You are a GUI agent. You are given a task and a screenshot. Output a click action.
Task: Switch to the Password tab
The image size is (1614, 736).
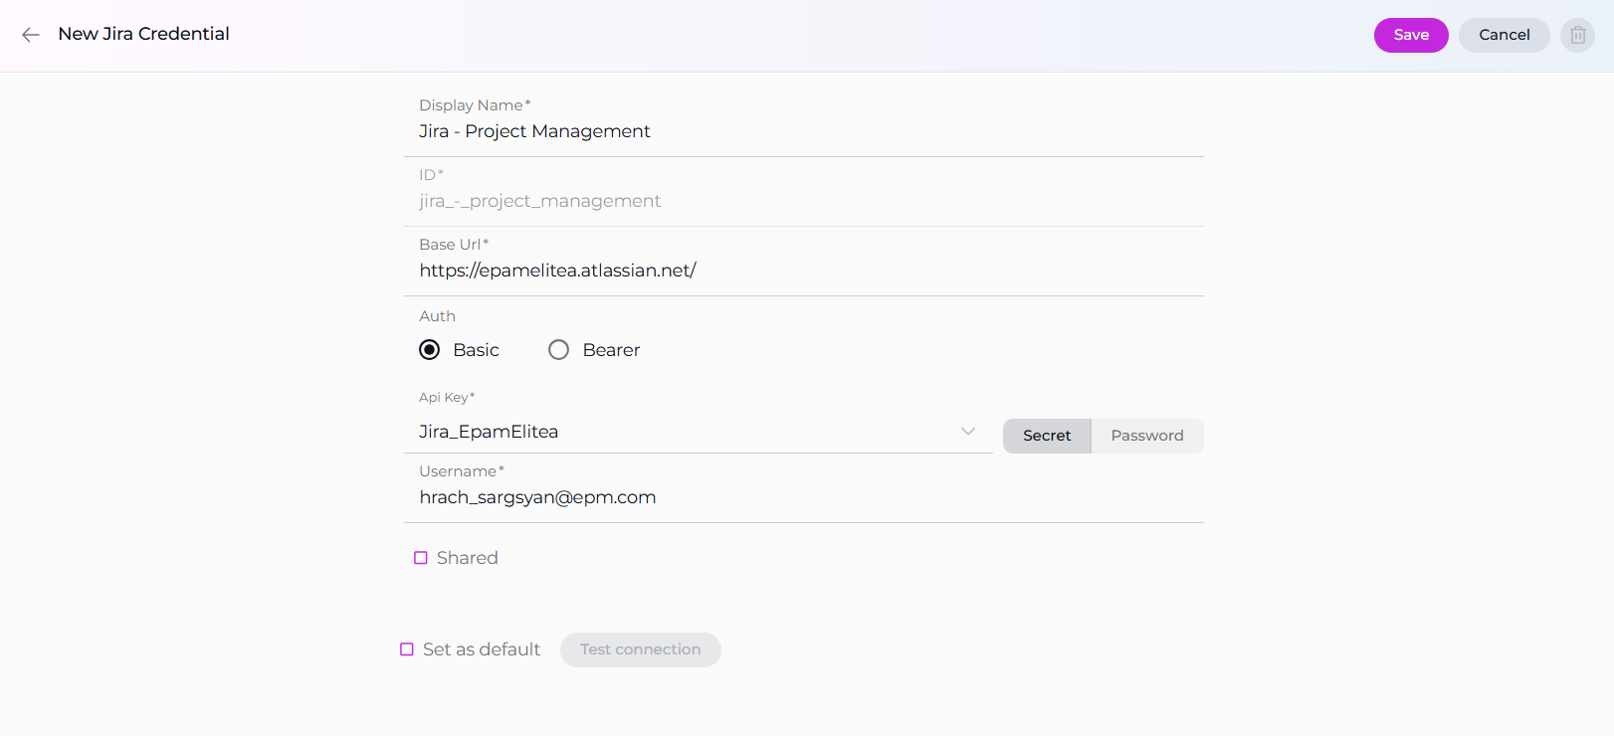1146,436
